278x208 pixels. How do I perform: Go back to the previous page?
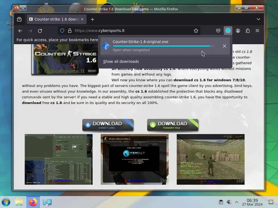tap(20, 31)
